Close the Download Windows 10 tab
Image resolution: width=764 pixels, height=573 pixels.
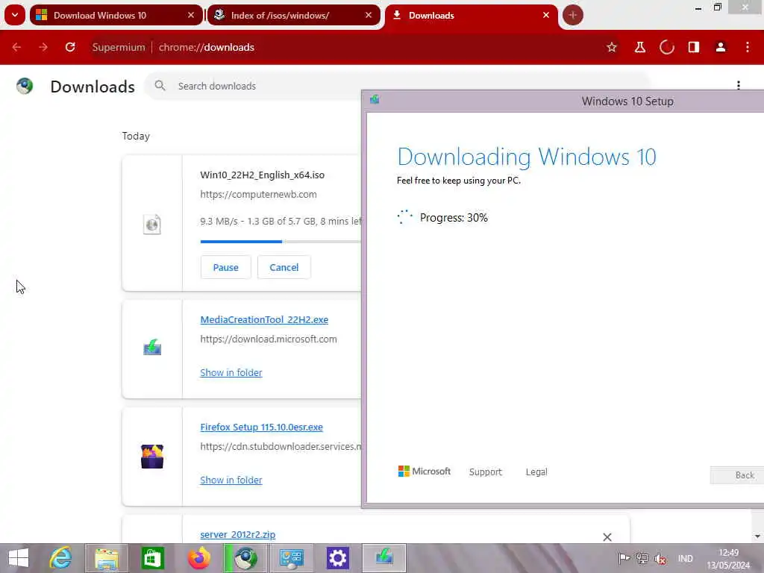(x=191, y=15)
